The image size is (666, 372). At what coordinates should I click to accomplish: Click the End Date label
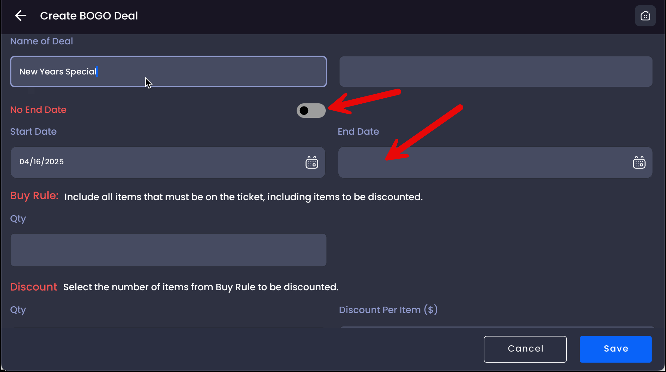click(358, 132)
